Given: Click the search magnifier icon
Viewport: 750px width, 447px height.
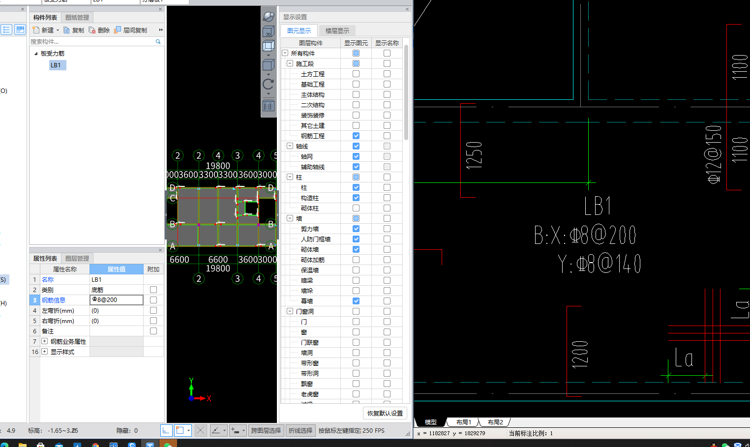Looking at the screenshot, I should click(158, 42).
